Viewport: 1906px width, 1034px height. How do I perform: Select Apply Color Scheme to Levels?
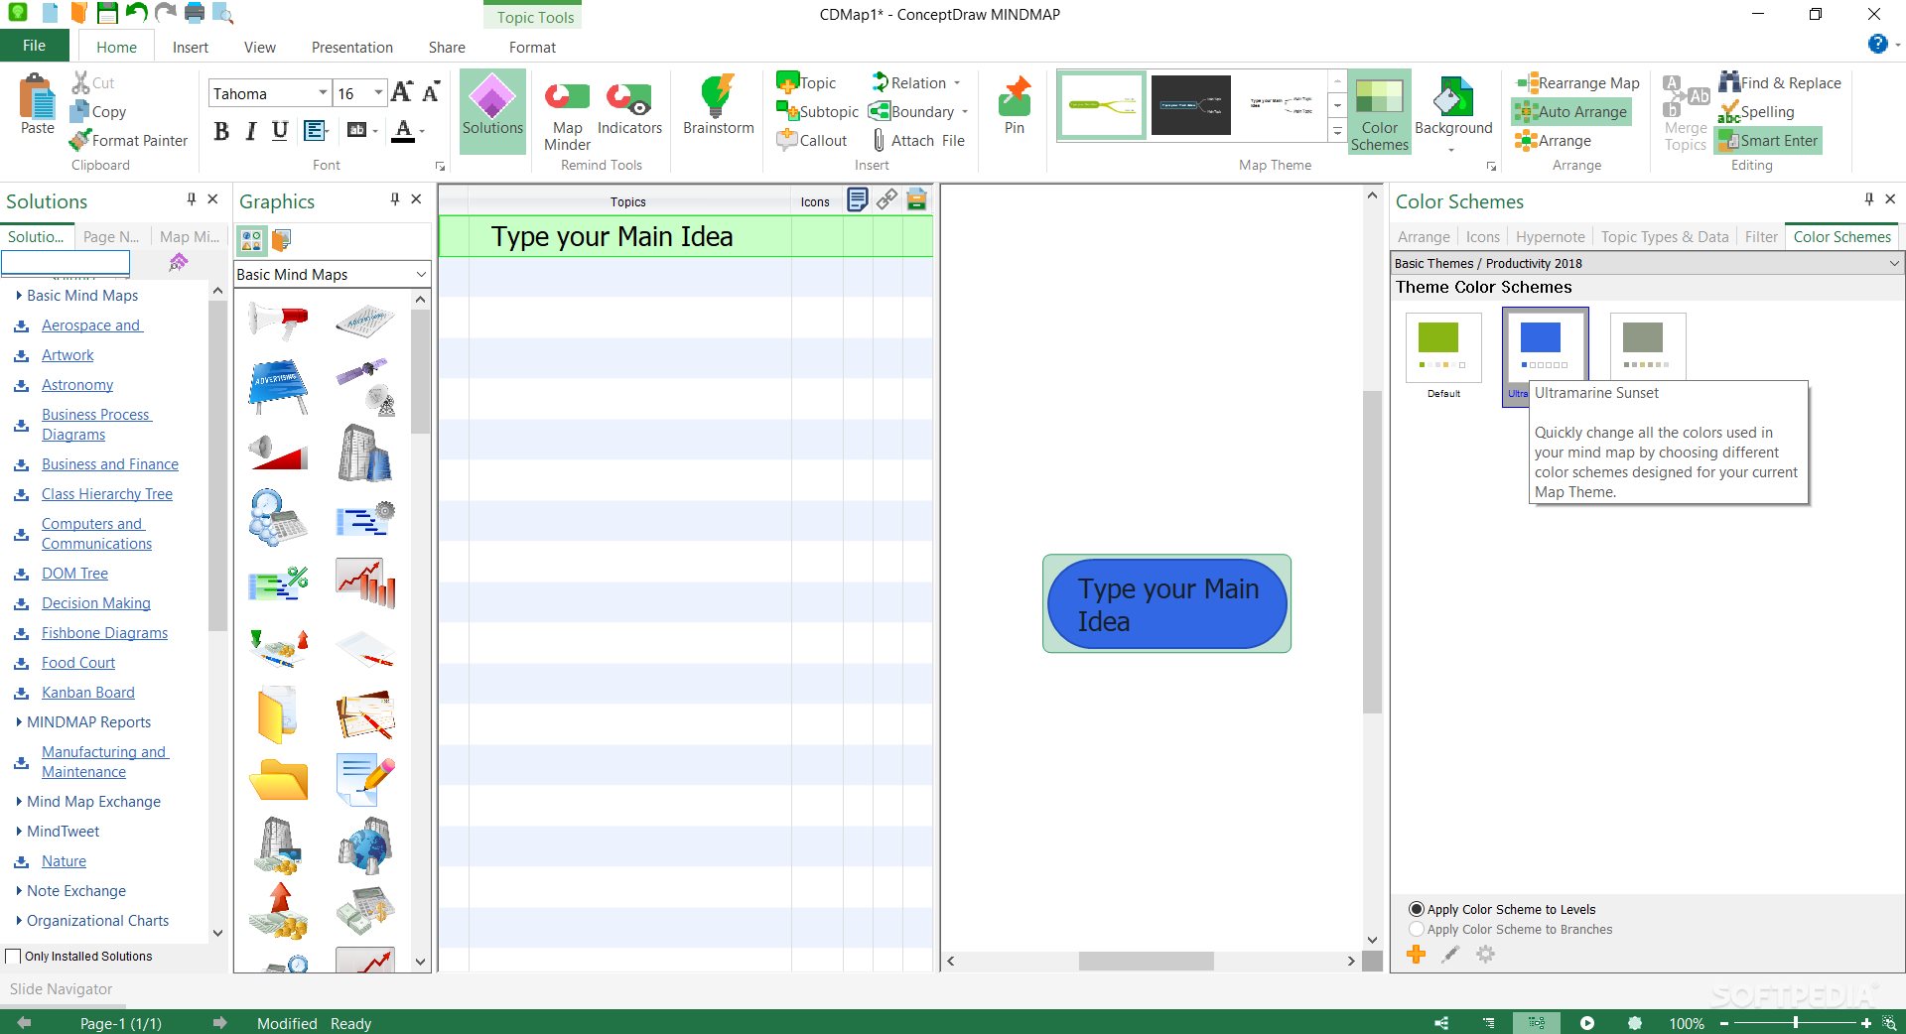pyautogui.click(x=1417, y=909)
